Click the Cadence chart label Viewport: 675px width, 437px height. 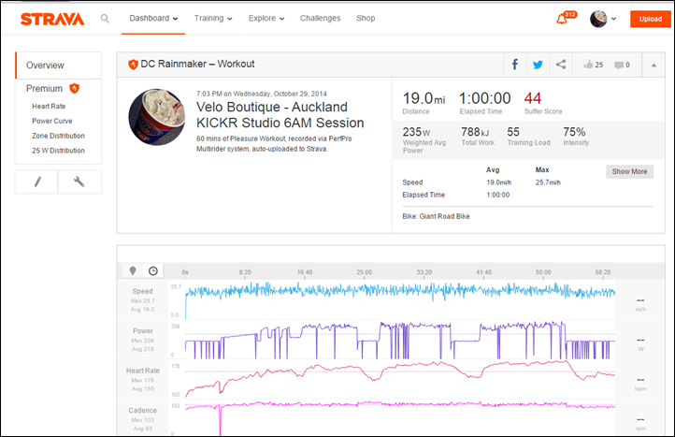click(142, 410)
